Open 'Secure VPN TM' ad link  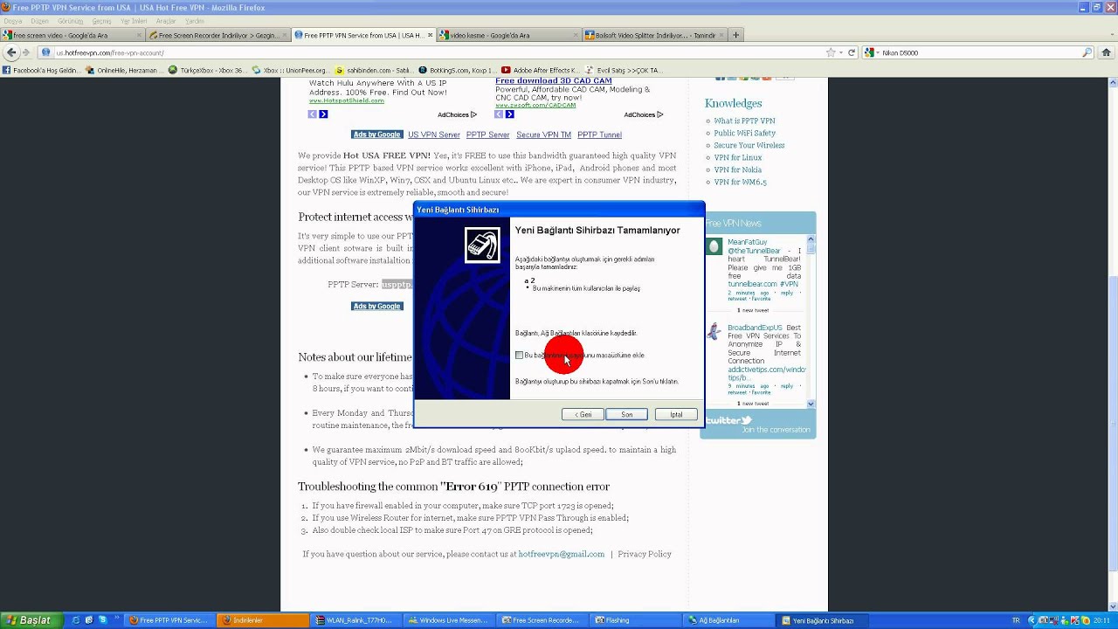[543, 135]
